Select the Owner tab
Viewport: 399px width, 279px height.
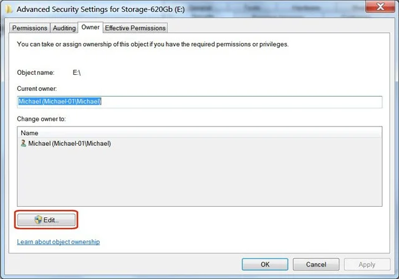pos(90,27)
